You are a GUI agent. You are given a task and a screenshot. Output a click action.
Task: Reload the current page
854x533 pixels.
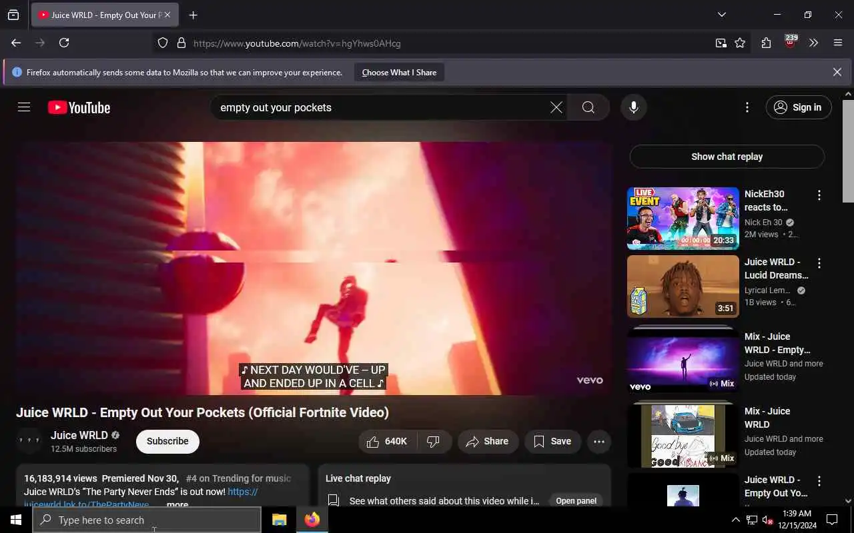(x=64, y=43)
